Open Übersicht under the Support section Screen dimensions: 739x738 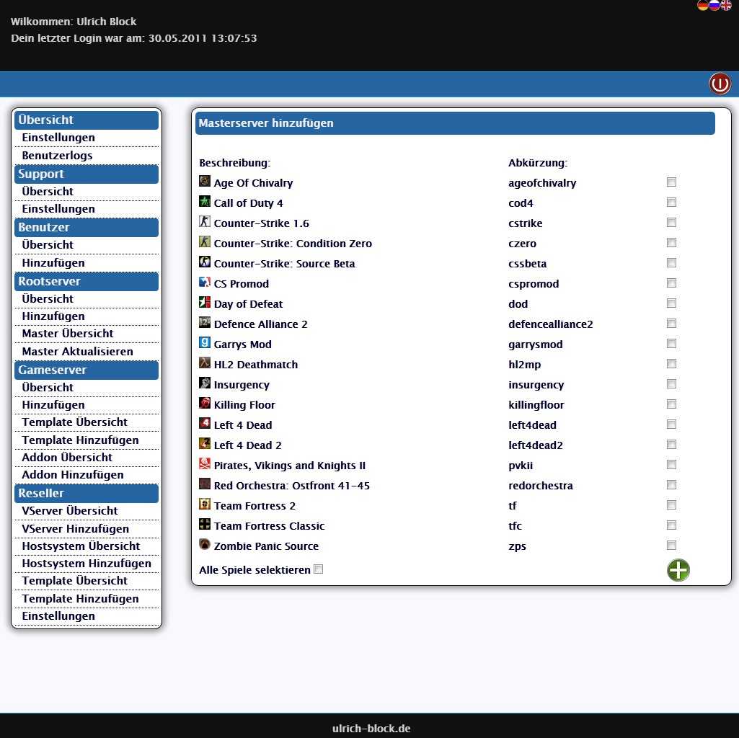click(48, 191)
